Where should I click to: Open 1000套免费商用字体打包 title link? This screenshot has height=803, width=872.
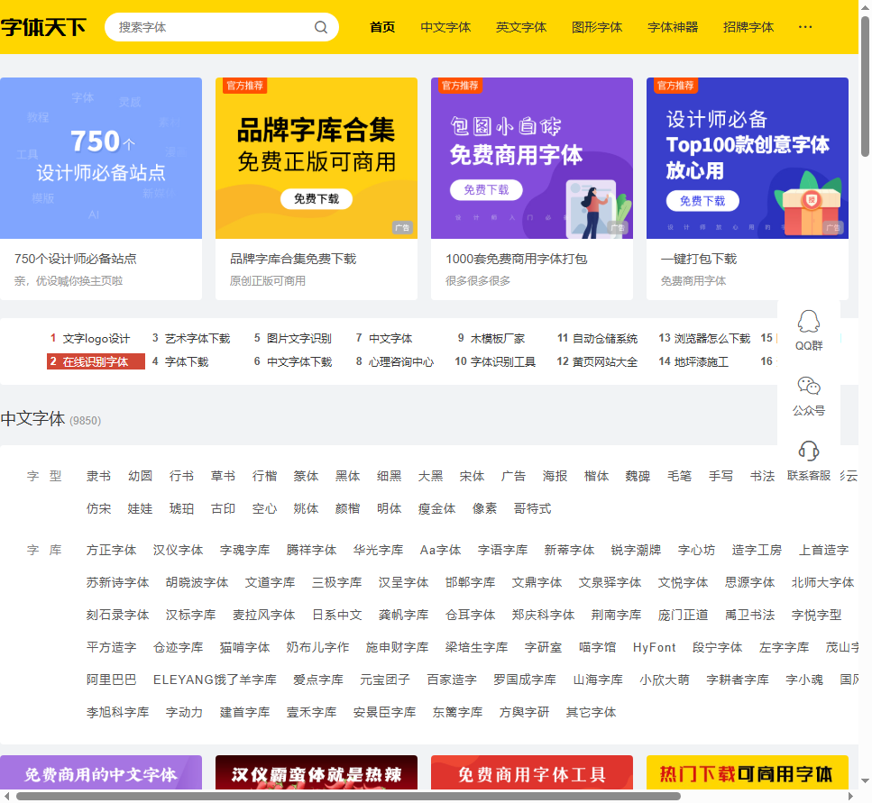[x=516, y=259]
